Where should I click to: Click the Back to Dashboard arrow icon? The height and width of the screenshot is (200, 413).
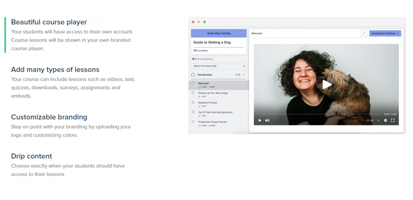click(193, 59)
